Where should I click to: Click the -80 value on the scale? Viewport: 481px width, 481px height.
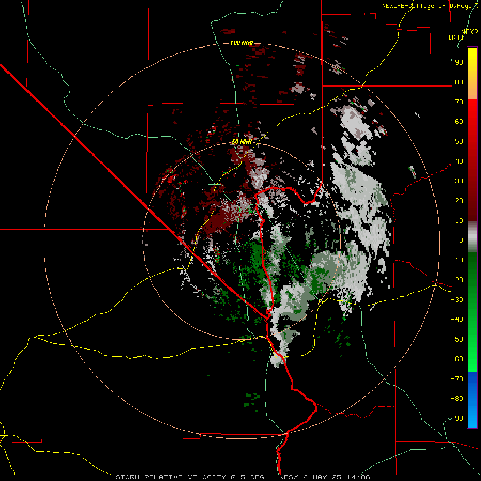click(457, 399)
